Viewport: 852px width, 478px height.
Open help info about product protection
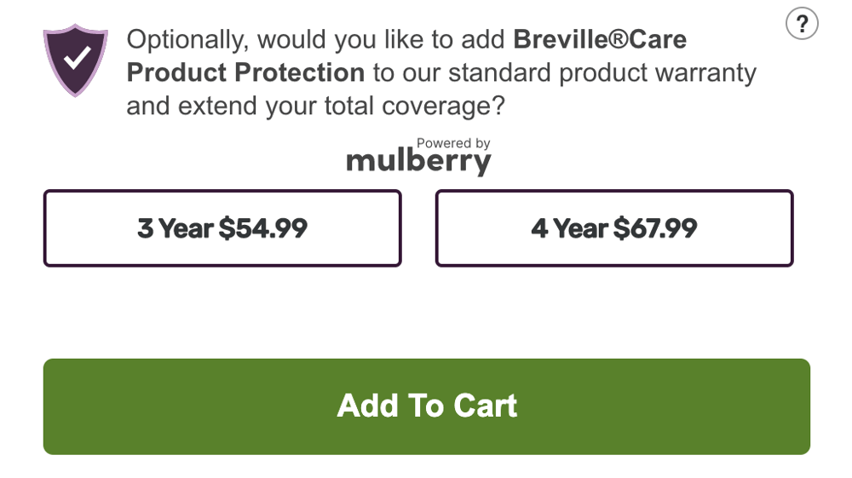801,24
